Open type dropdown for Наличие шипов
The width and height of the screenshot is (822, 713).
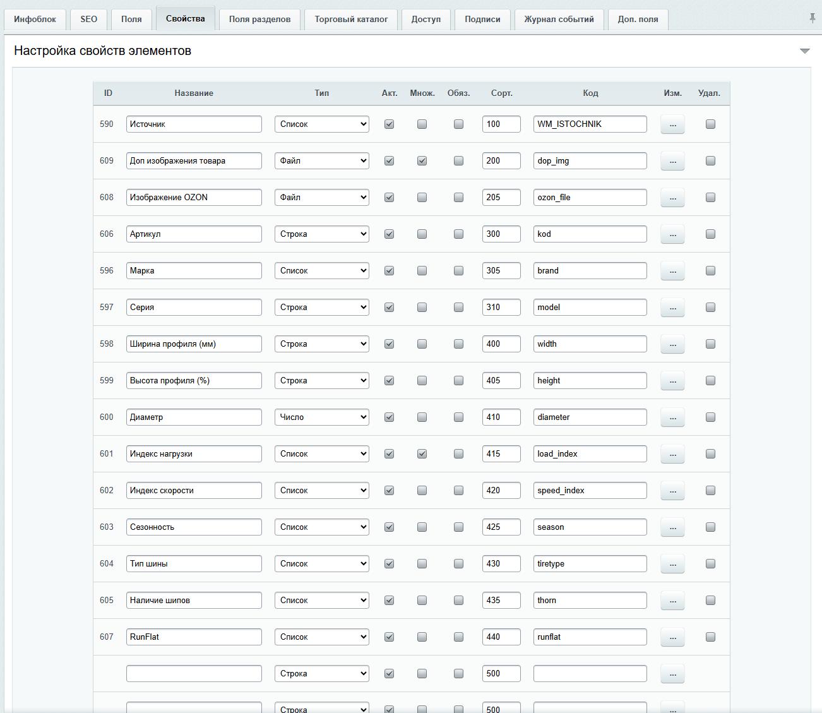322,601
